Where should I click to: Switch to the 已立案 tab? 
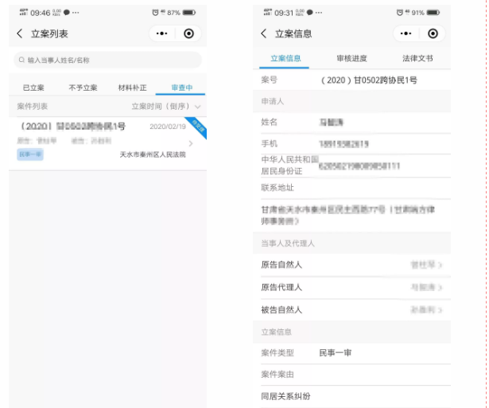[33, 87]
